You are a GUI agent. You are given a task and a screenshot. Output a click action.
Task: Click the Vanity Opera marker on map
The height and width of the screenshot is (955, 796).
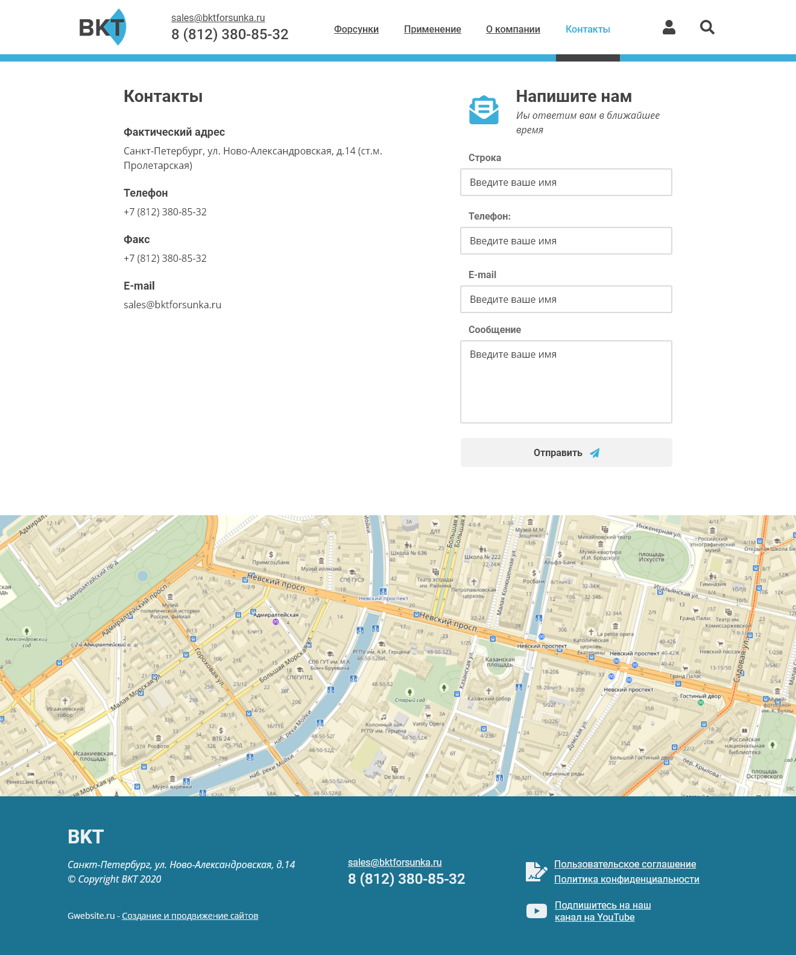tap(428, 715)
